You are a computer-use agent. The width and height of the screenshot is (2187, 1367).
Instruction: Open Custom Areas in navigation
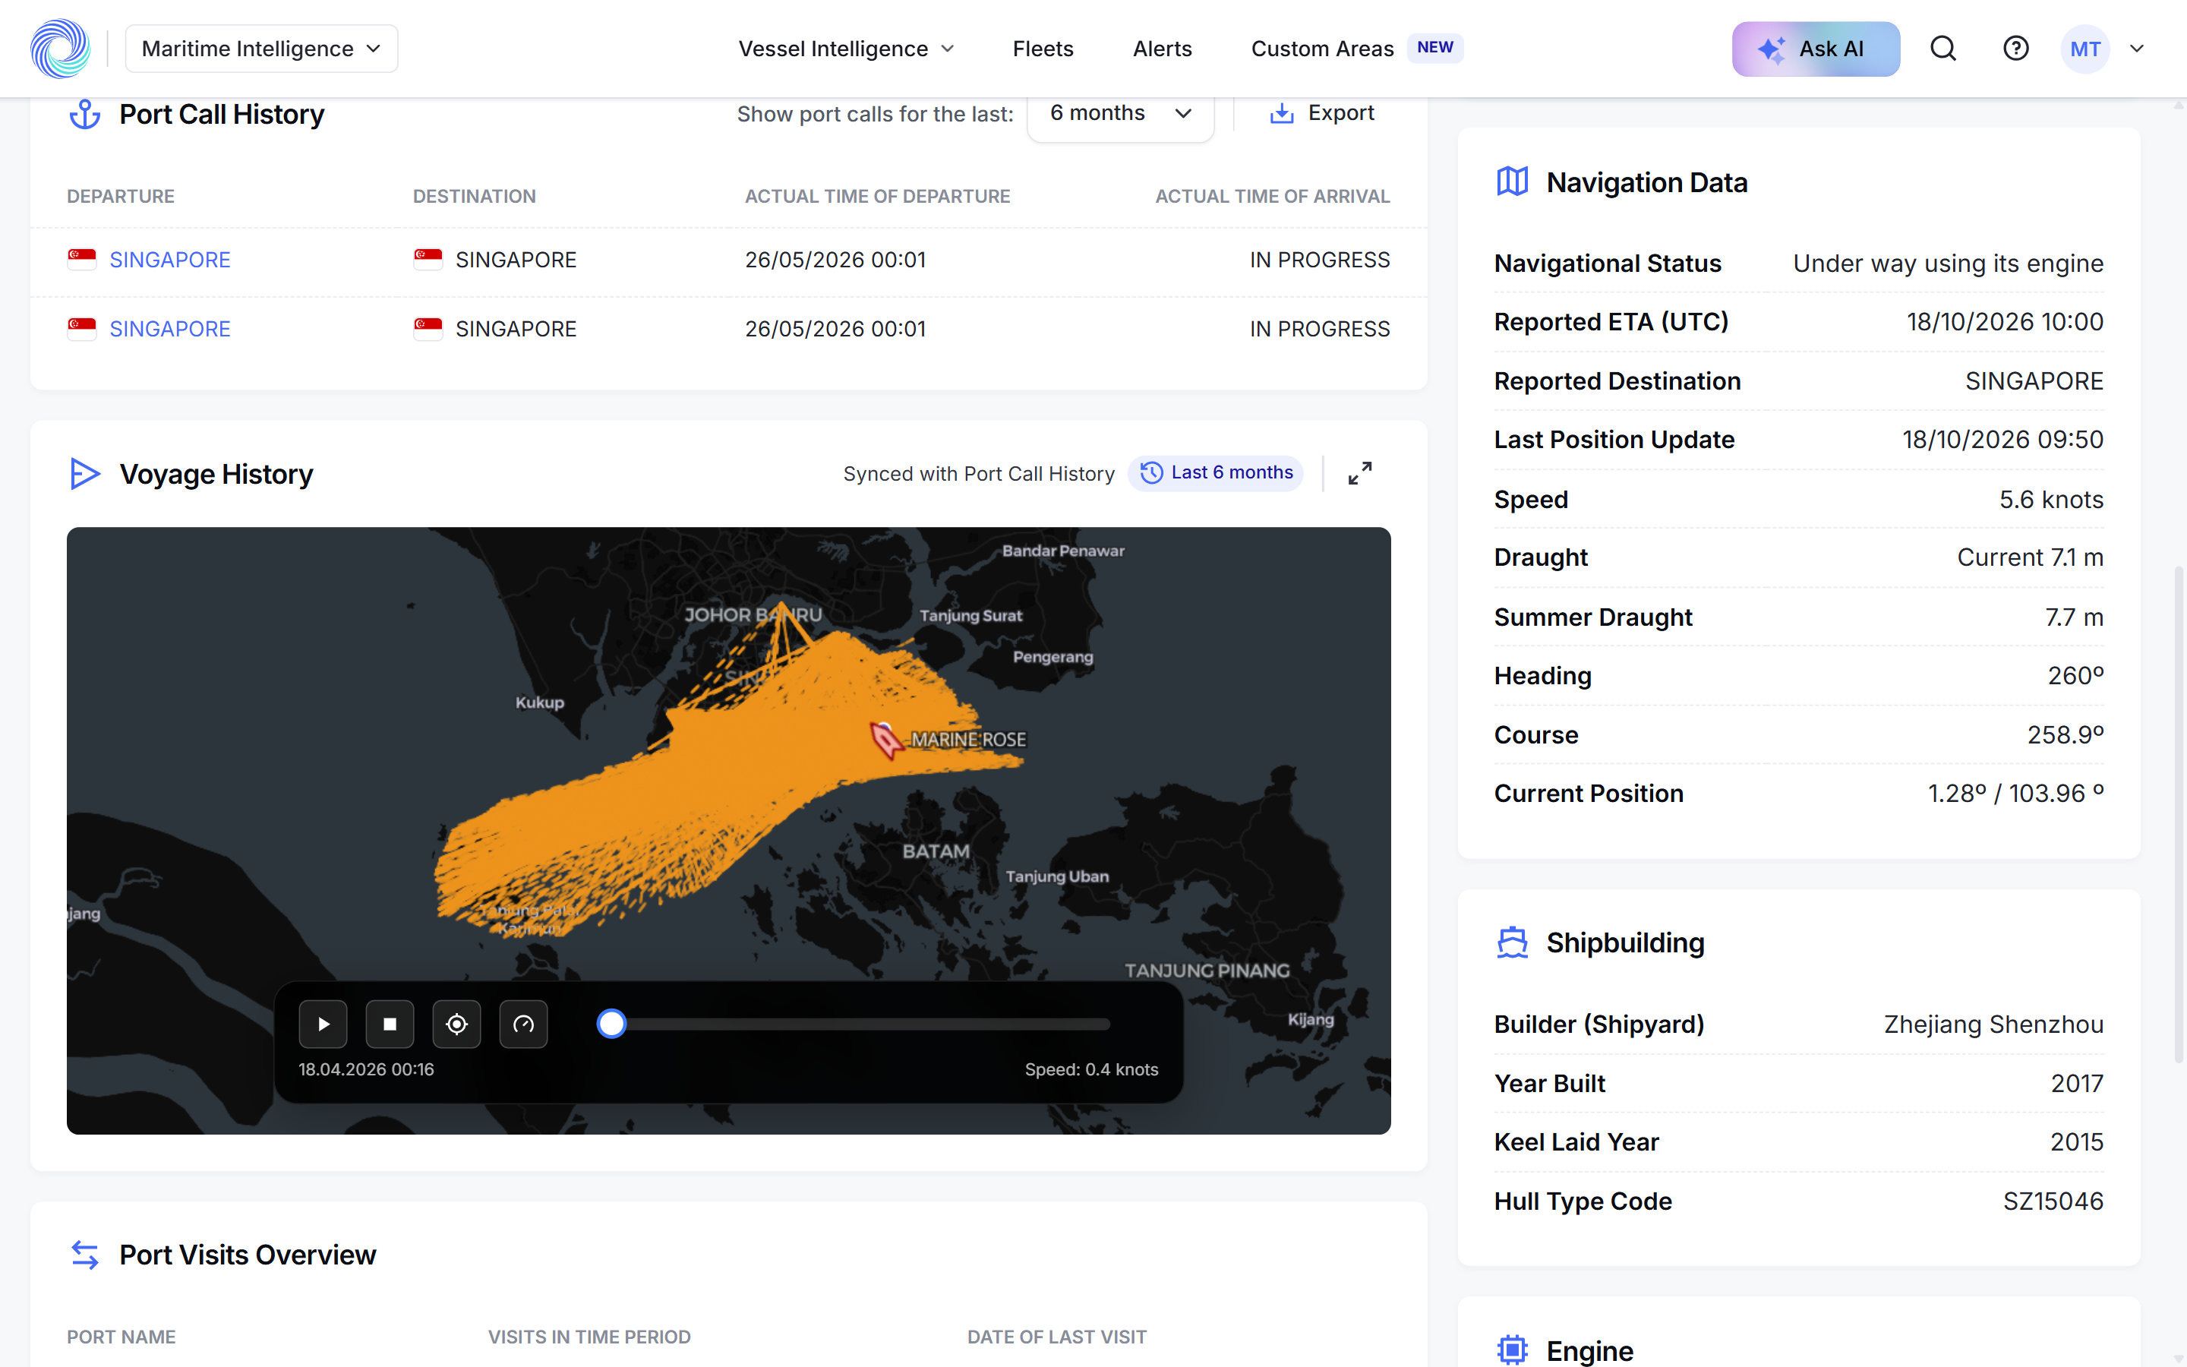point(1322,49)
